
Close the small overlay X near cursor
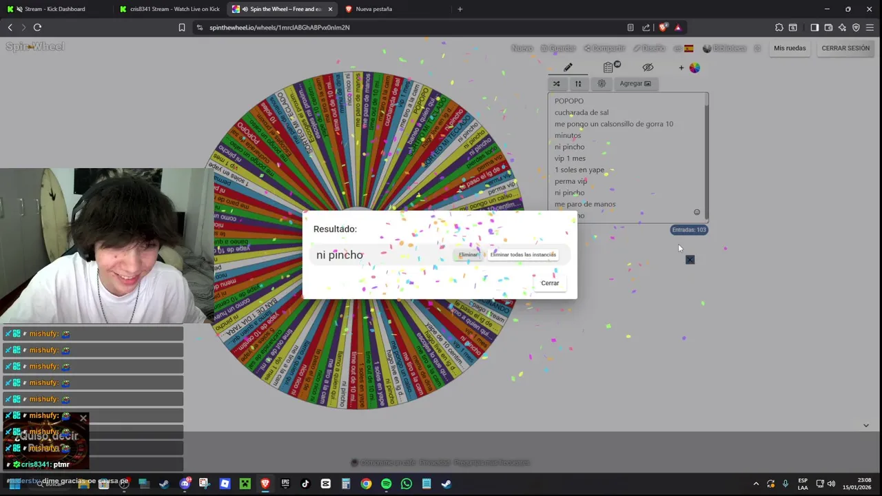click(x=690, y=260)
